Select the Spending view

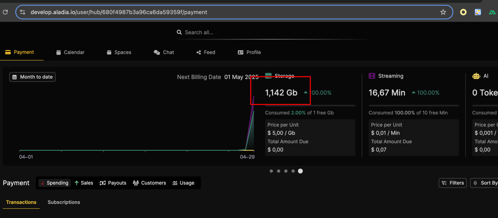coord(54,183)
